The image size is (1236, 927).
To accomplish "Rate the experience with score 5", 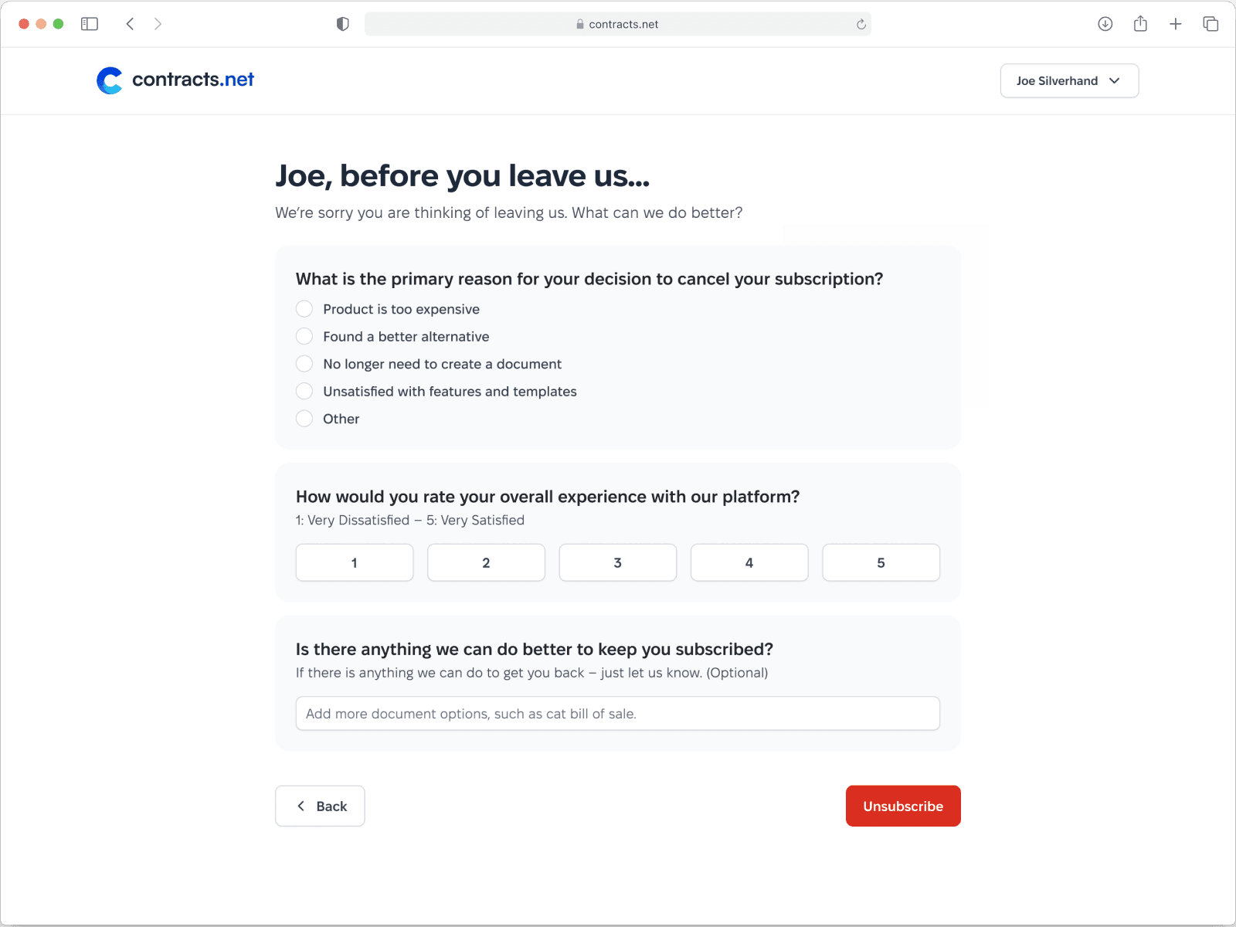I will pos(881,562).
